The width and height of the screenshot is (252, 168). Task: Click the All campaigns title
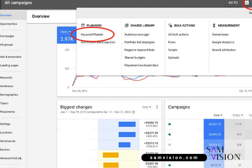(x=18, y=3)
